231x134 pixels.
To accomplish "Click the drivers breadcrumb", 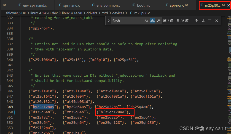I will (x=92, y=13).
